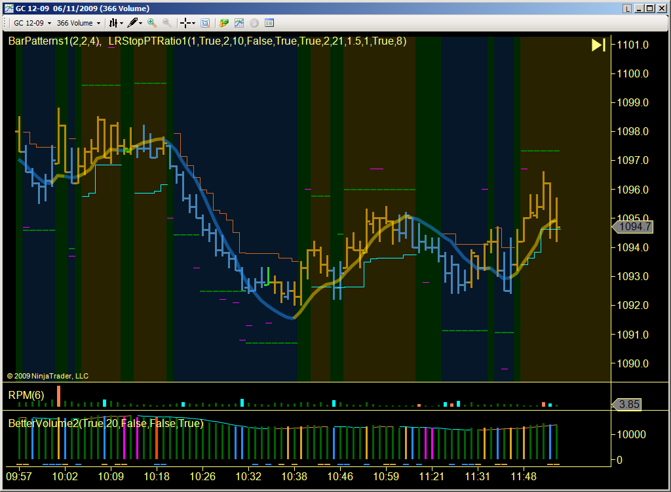This screenshot has height=492, width=671.
Task: Select the drawing tools pen icon
Action: [x=132, y=23]
